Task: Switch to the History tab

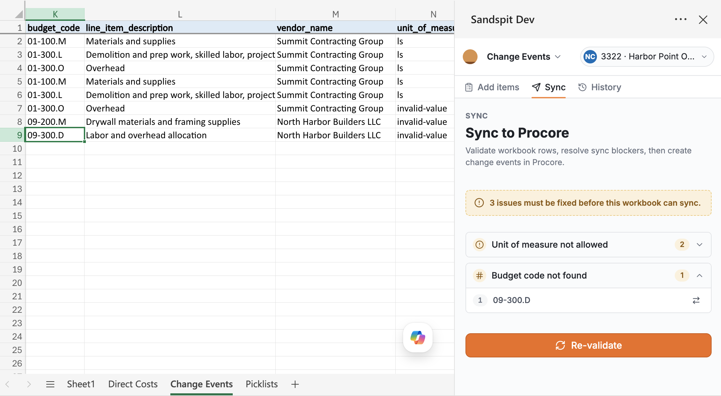Action: (x=600, y=87)
